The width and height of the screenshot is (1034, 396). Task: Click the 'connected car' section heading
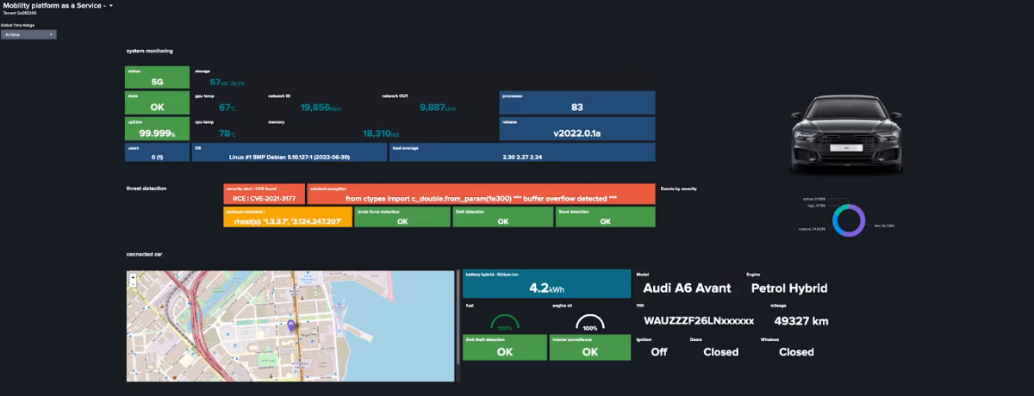pyautogui.click(x=145, y=254)
